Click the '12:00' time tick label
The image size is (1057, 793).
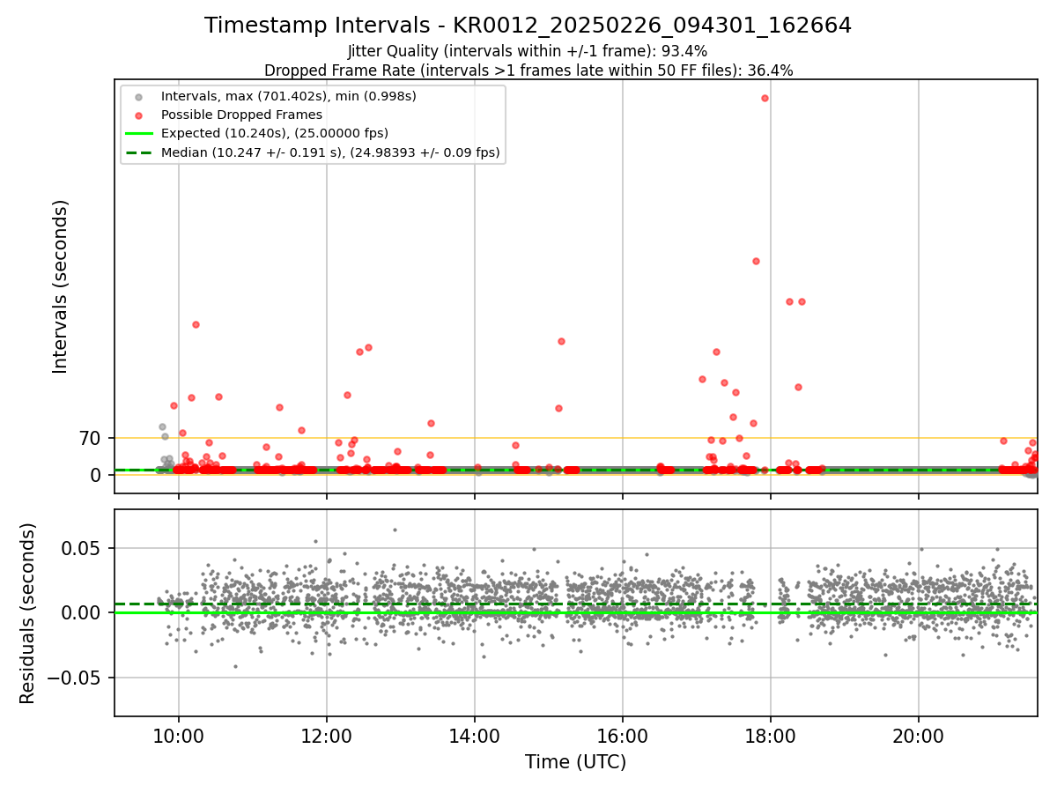point(327,735)
